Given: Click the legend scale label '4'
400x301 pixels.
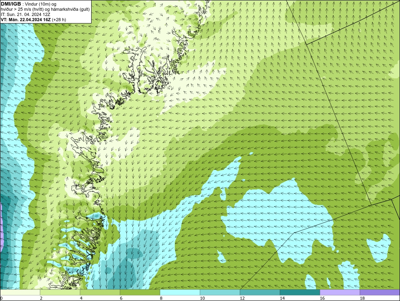Looking at the screenshot, I should (x=81, y=298).
